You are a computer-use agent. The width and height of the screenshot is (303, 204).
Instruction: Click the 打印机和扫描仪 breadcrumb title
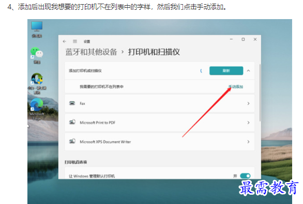[x=154, y=52]
